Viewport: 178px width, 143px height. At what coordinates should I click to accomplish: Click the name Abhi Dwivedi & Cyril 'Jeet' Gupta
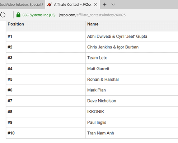[x=117, y=37]
